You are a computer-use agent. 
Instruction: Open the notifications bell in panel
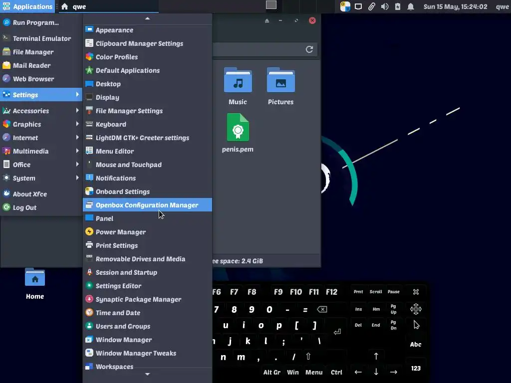[411, 6]
